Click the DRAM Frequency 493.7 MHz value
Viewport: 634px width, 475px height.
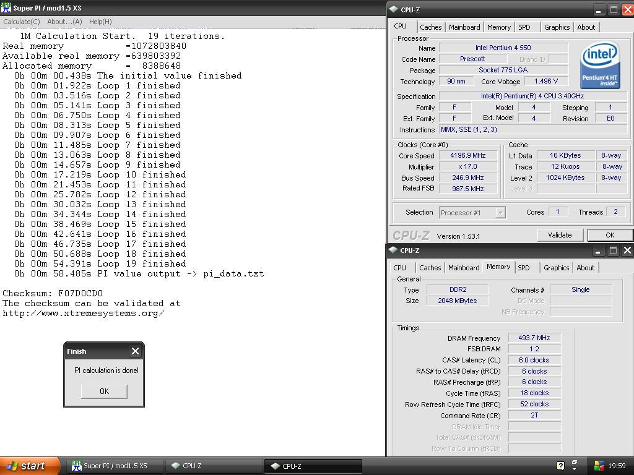[534, 338]
